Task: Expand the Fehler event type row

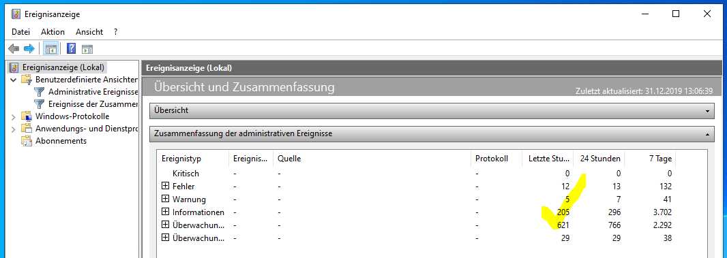Action: 165,186
